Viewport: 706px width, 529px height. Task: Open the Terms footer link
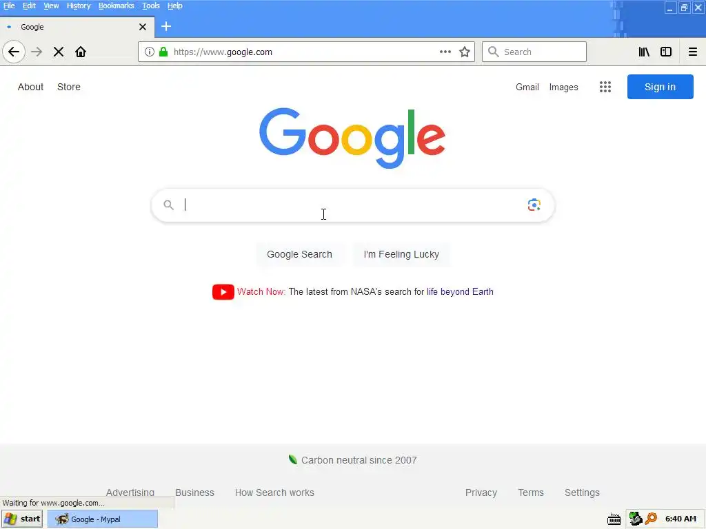pyautogui.click(x=531, y=492)
